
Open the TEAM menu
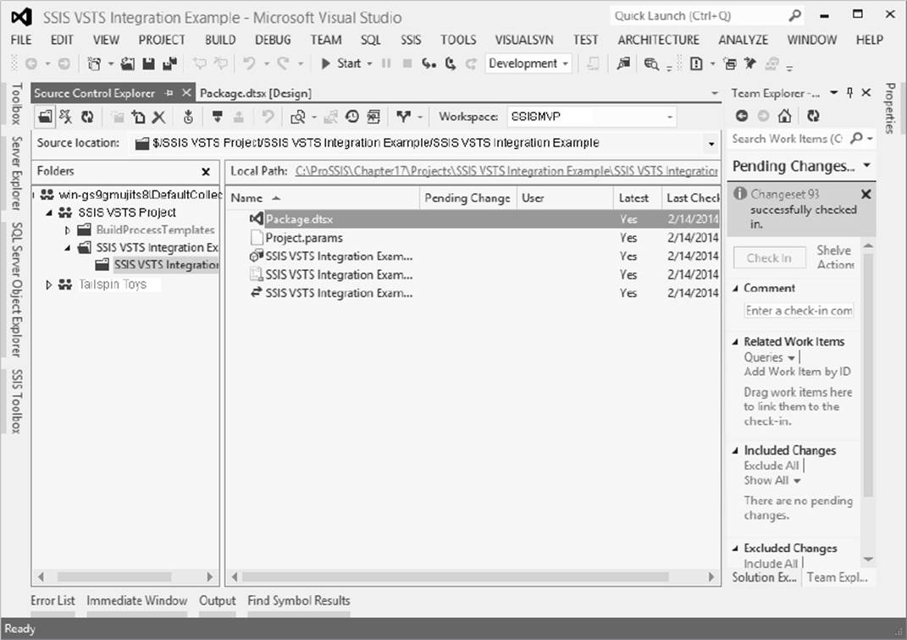[326, 40]
